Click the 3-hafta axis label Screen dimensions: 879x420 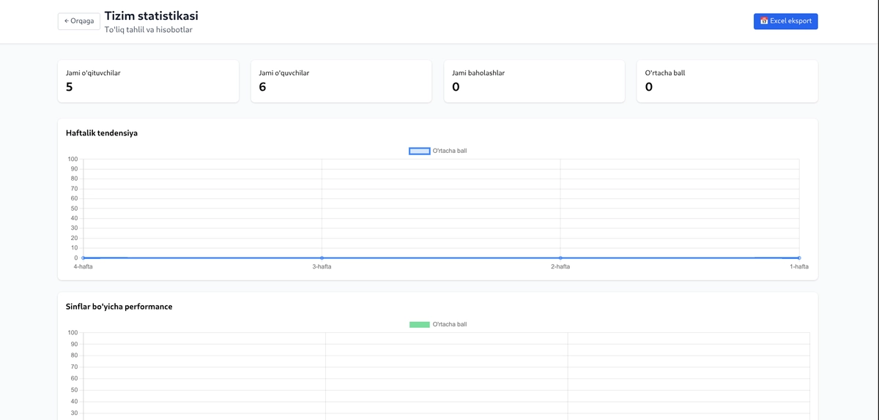point(322,267)
